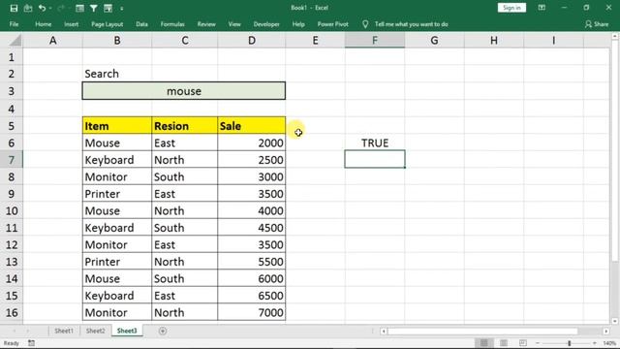Click the Filter funnel icon in toolbar
Viewport: 620px width, 349px height.
[94, 8]
